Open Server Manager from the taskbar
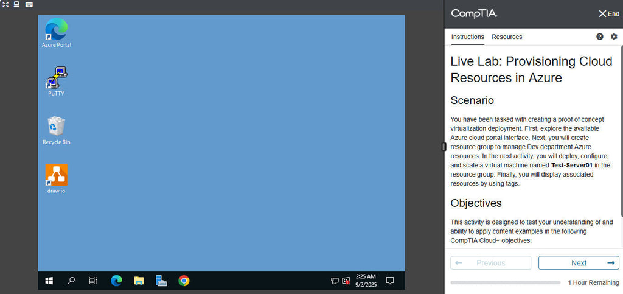Image resolution: width=623 pixels, height=294 pixels. 161,281
